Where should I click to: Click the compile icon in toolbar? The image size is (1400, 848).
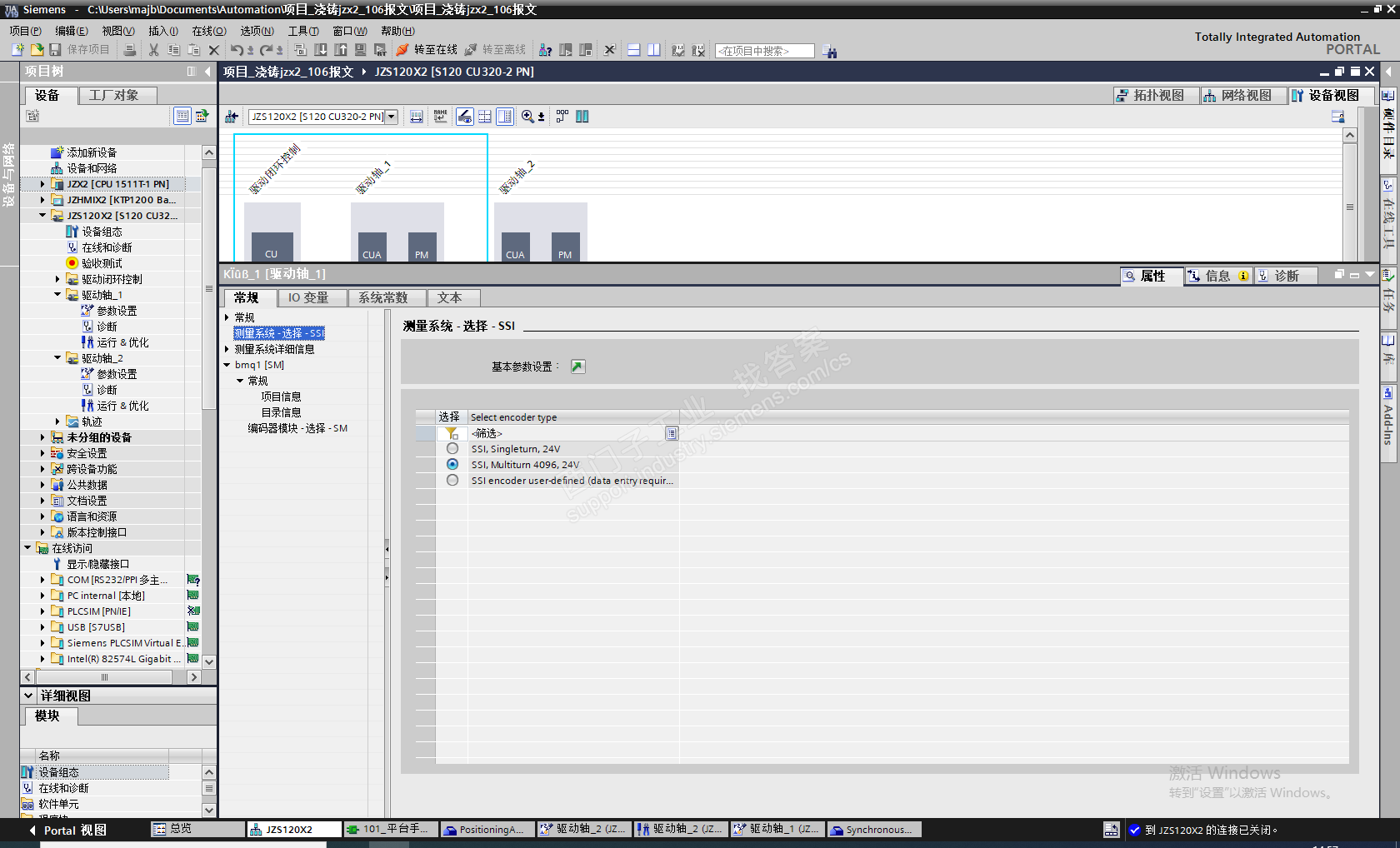tap(300, 50)
